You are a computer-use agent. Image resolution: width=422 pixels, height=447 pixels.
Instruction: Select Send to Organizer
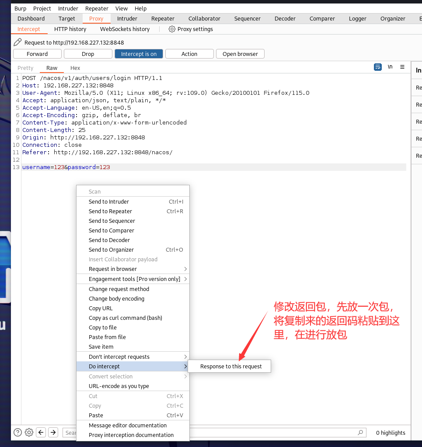coord(133,250)
